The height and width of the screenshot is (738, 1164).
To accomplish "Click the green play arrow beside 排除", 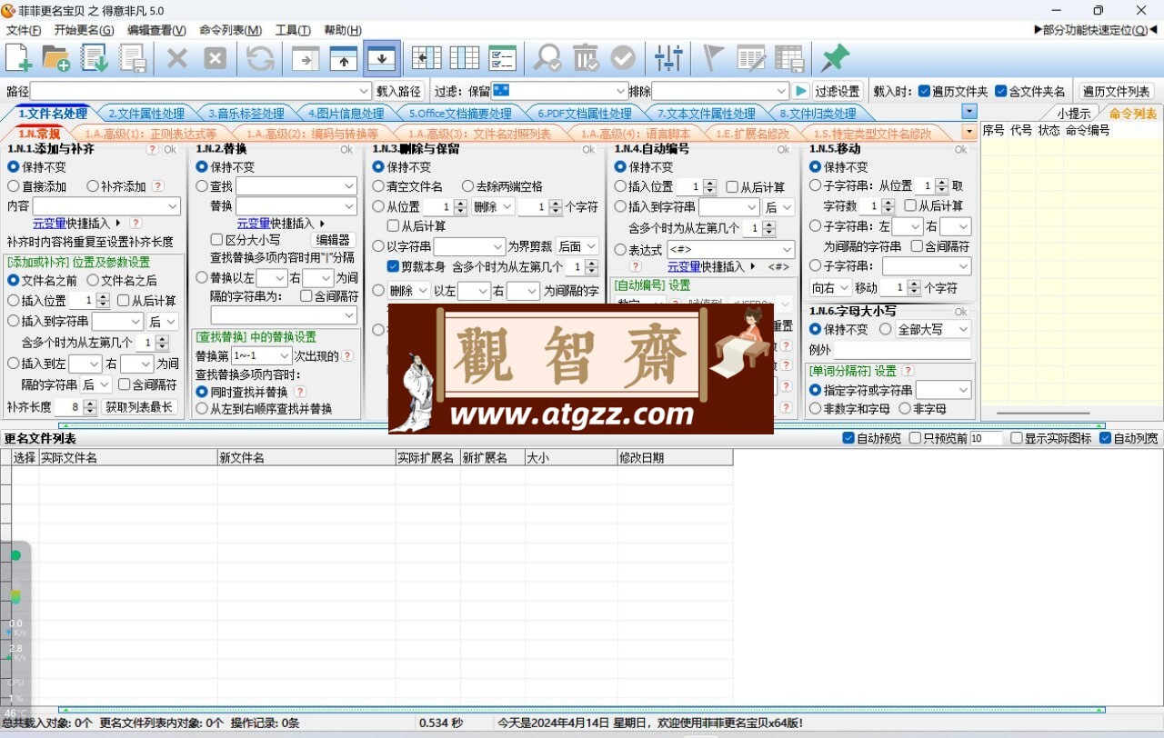I will [x=800, y=91].
